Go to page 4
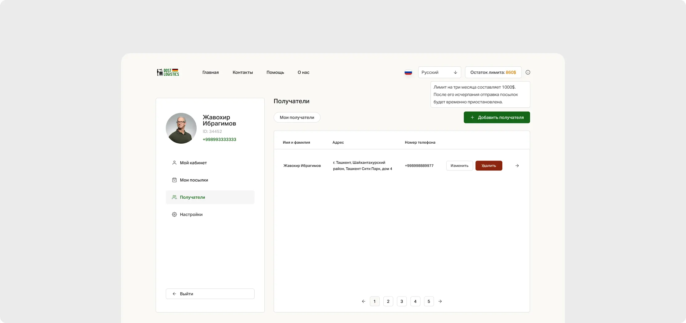This screenshot has height=323, width=686. pos(415,301)
